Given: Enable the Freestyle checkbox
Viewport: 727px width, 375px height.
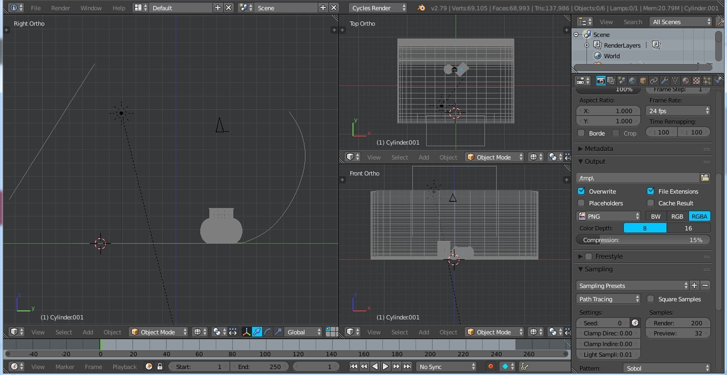Looking at the screenshot, I should 588,256.
